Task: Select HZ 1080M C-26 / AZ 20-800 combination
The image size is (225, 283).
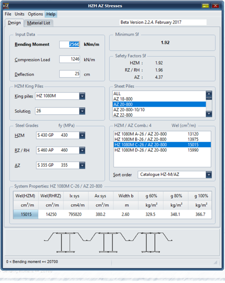Action: pyautogui.click(x=162, y=145)
